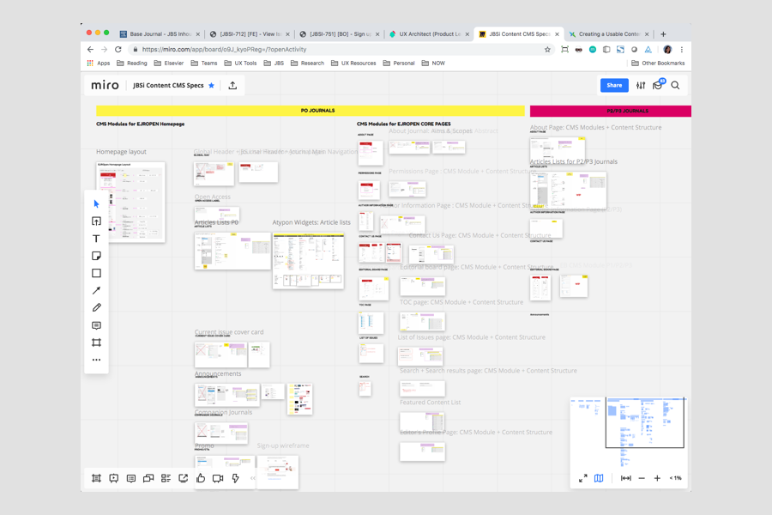Choose the Pen drawing tool

click(x=96, y=307)
